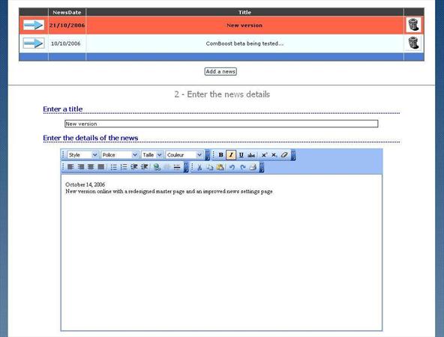
Task: Toggle bold formatting in the editor
Action: (x=220, y=155)
